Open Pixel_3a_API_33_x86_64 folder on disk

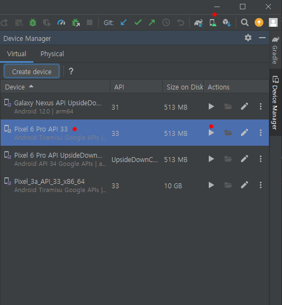[228, 185]
